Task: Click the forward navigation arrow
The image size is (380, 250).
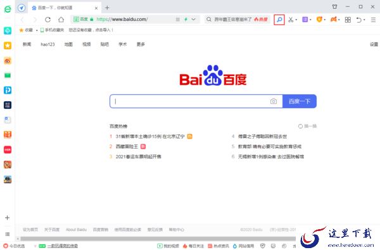Action: pyautogui.click(x=35, y=20)
